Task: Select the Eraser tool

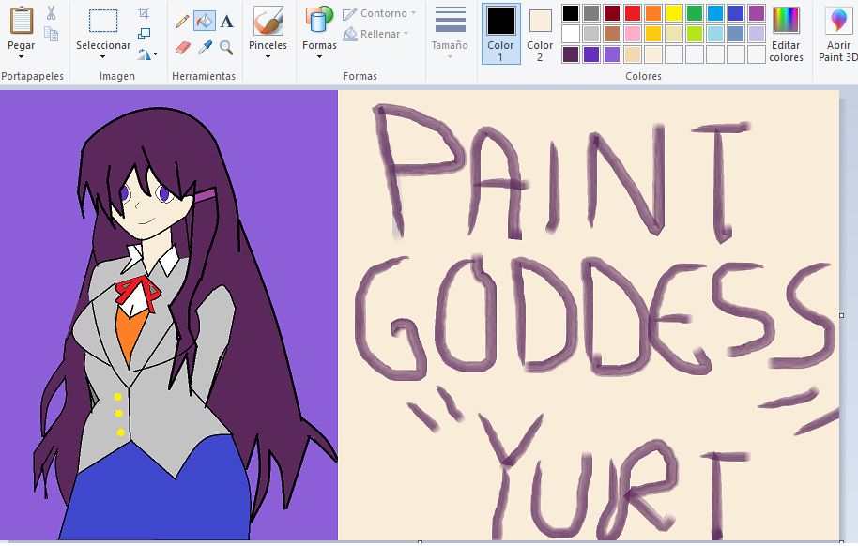Action: (x=182, y=47)
